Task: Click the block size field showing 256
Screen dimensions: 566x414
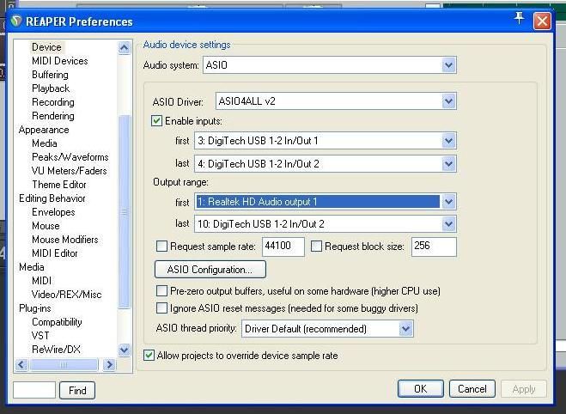Action: [434, 247]
